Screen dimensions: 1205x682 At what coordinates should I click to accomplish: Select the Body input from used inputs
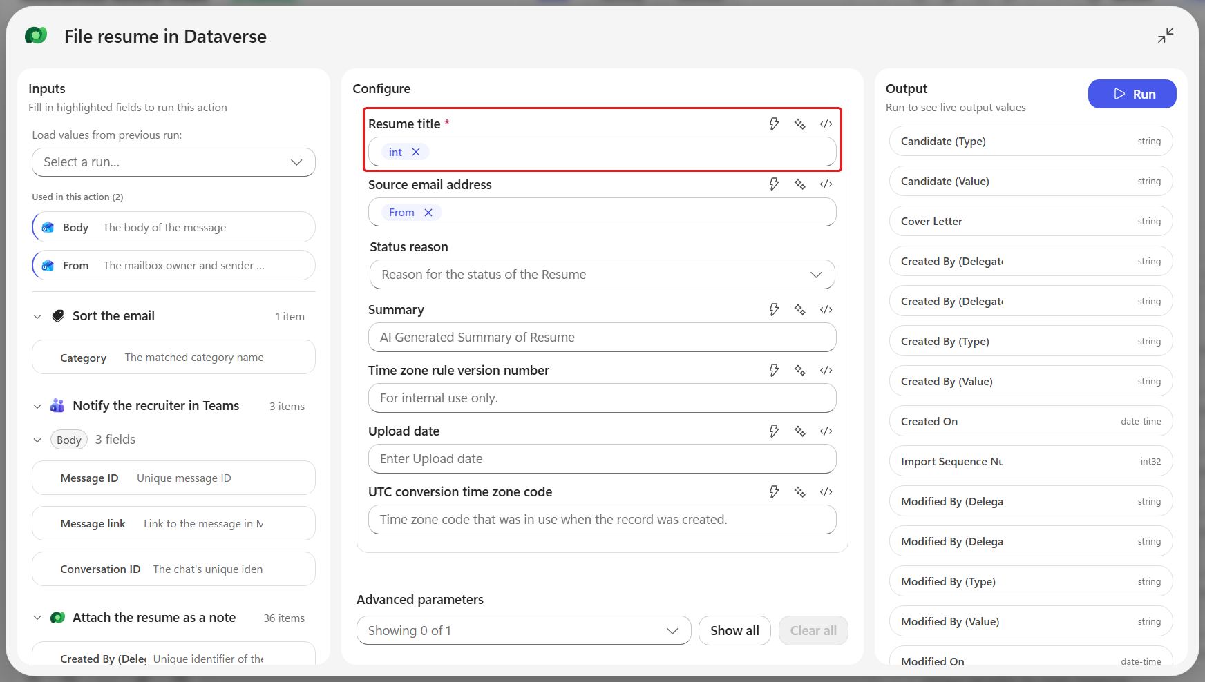pyautogui.click(x=173, y=227)
